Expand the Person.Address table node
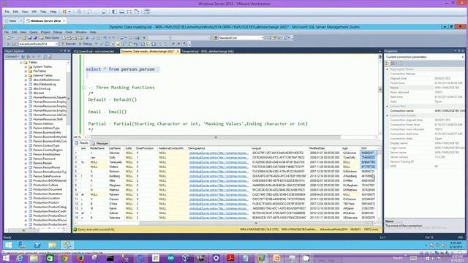Image resolution: width=468 pixels, height=263 pixels. tap(26, 123)
